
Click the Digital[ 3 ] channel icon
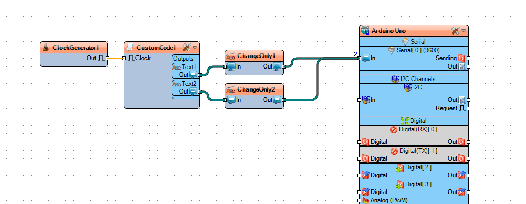tap(400, 184)
